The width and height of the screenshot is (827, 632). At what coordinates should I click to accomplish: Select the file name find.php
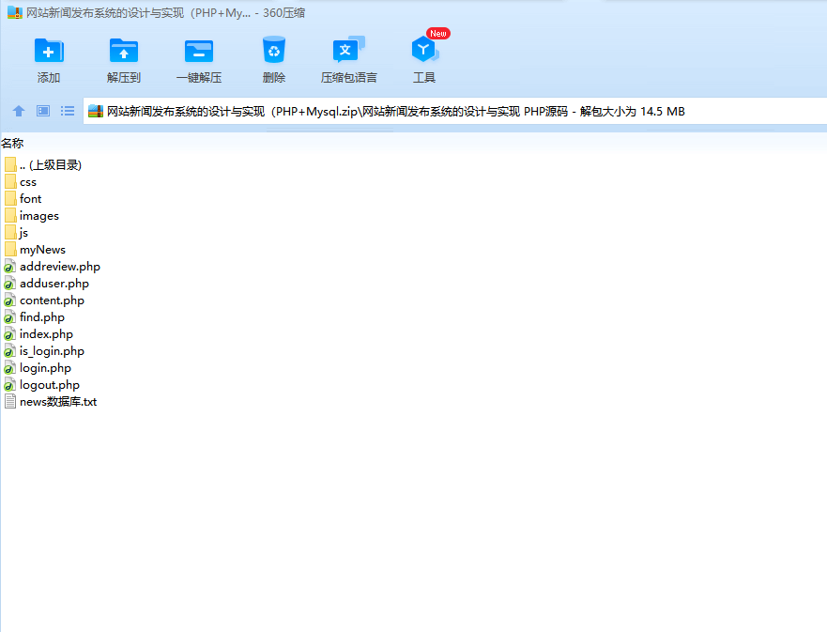[x=42, y=317]
